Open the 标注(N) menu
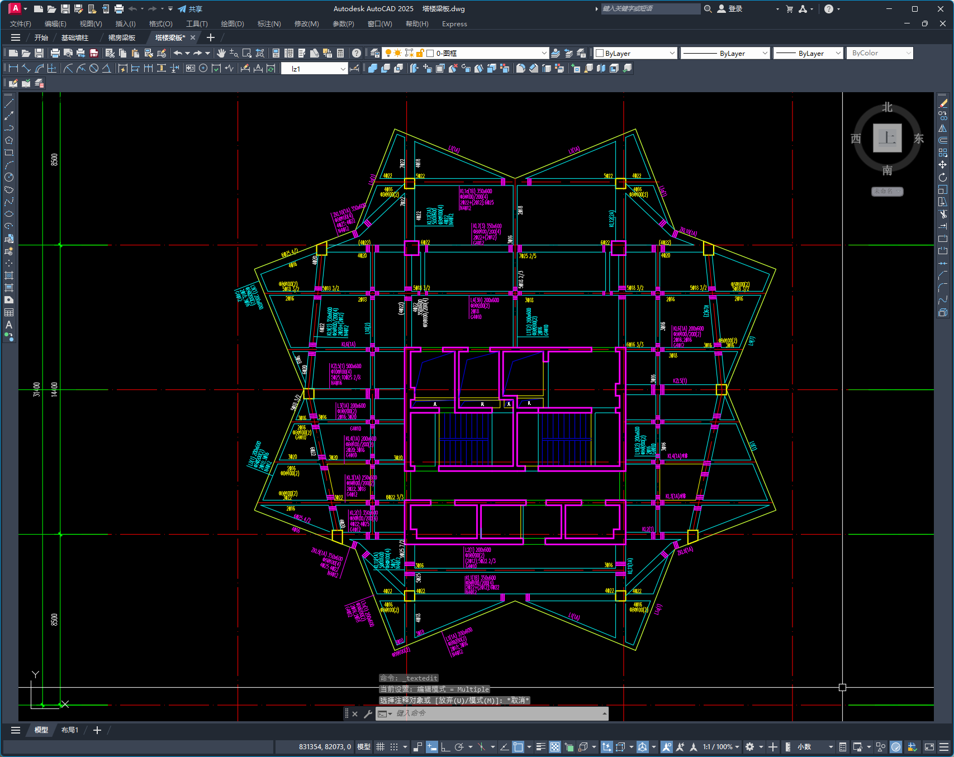Screen dimensions: 954x757 269,24
